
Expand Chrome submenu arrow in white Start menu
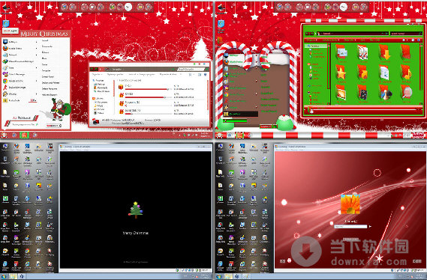tap(37, 81)
